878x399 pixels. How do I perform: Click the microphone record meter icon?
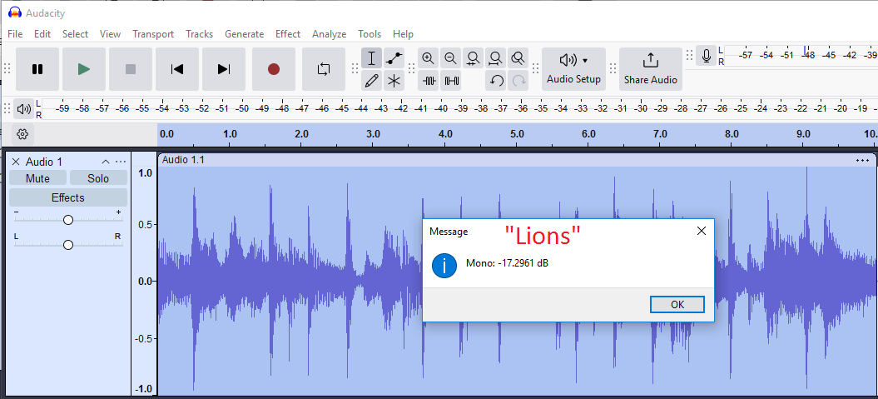tap(707, 56)
